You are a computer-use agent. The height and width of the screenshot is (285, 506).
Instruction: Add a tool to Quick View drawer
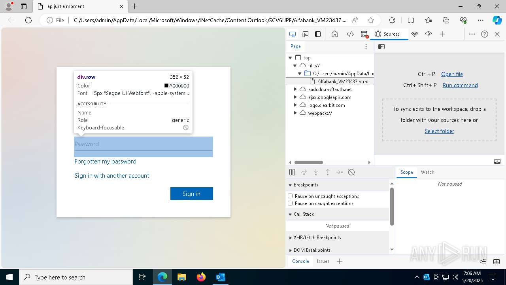340,261
